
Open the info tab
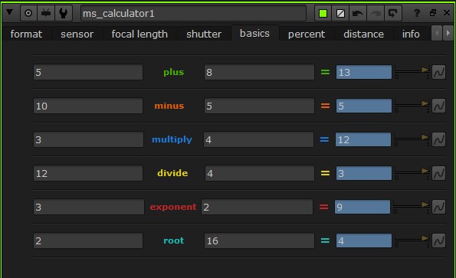411,34
